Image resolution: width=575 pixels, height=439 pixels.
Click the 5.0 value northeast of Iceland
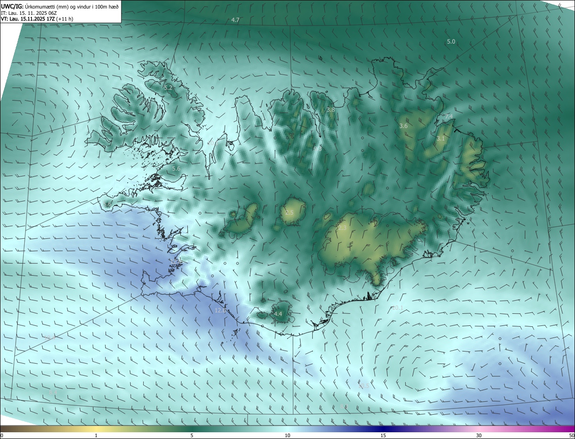tap(451, 41)
